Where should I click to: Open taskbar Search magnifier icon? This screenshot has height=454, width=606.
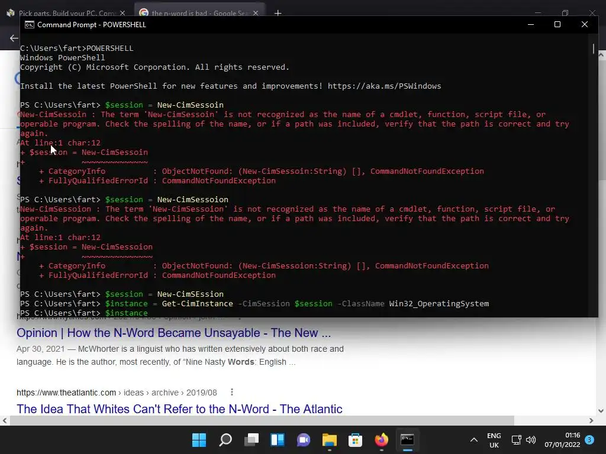pos(225,440)
